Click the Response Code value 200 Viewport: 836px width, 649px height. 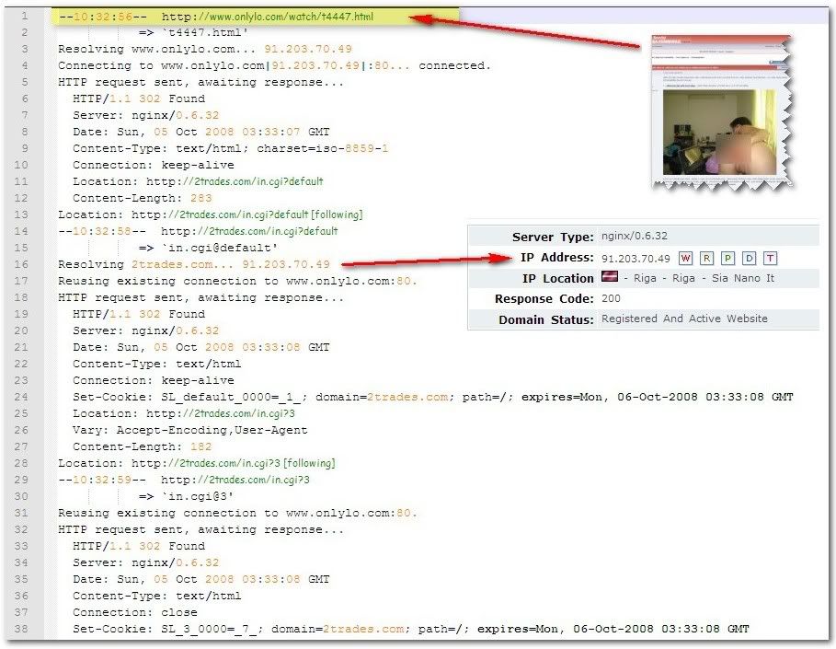pos(611,298)
